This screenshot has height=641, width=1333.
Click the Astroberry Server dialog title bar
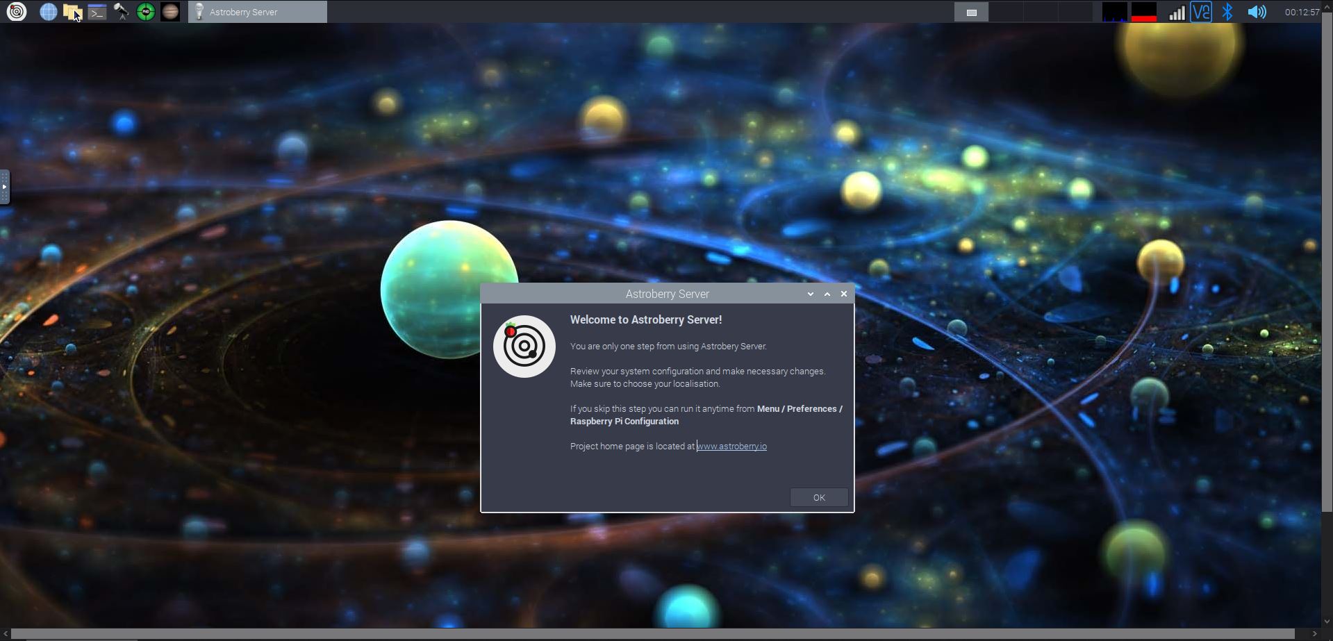(667, 294)
